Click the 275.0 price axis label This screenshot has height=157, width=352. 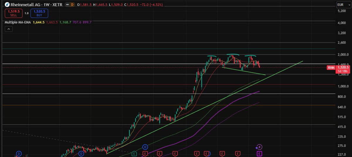pyautogui.click(x=342, y=146)
